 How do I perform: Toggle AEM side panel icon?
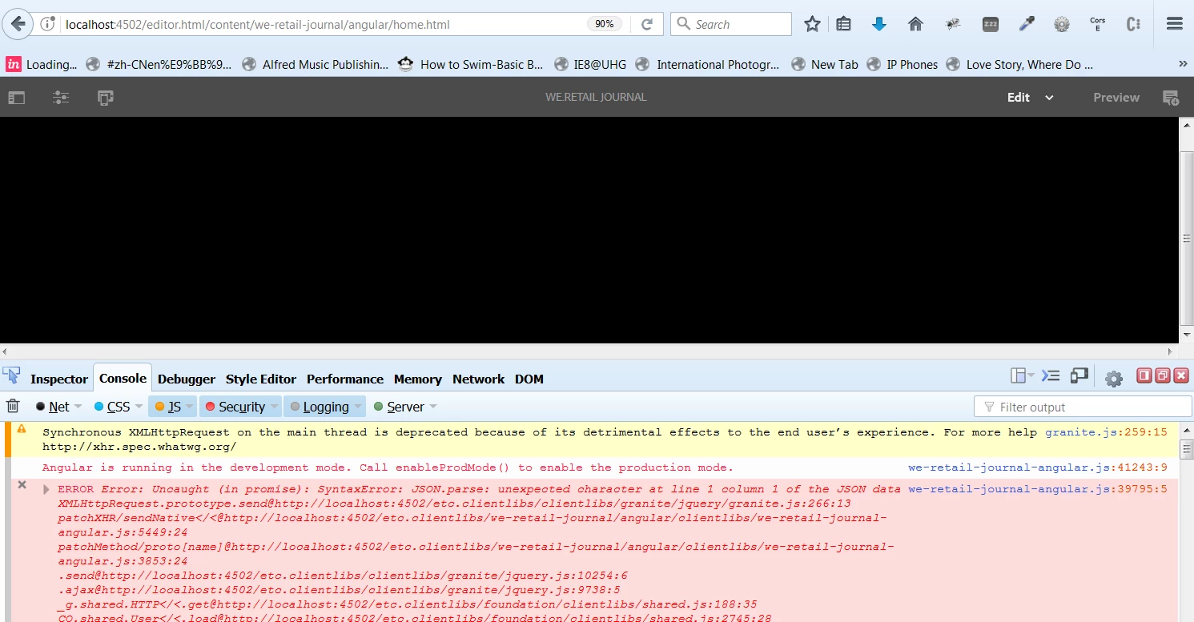(16, 98)
